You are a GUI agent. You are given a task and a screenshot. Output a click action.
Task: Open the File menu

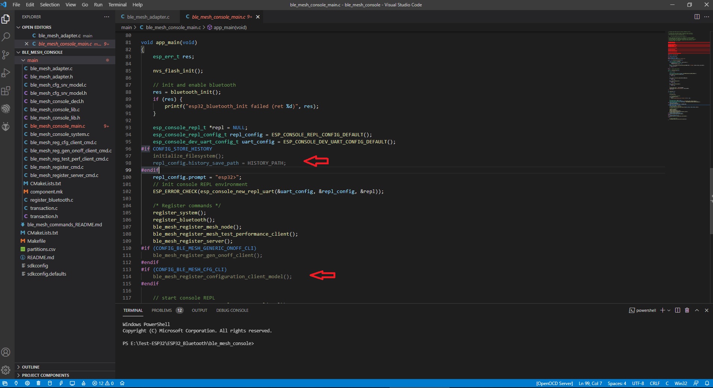pyautogui.click(x=16, y=4)
